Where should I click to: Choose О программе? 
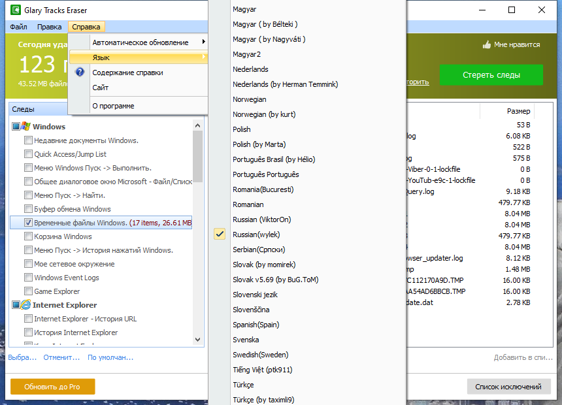coord(139,106)
